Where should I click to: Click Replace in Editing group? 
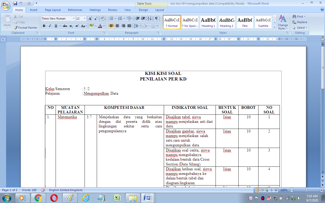coord(300,22)
